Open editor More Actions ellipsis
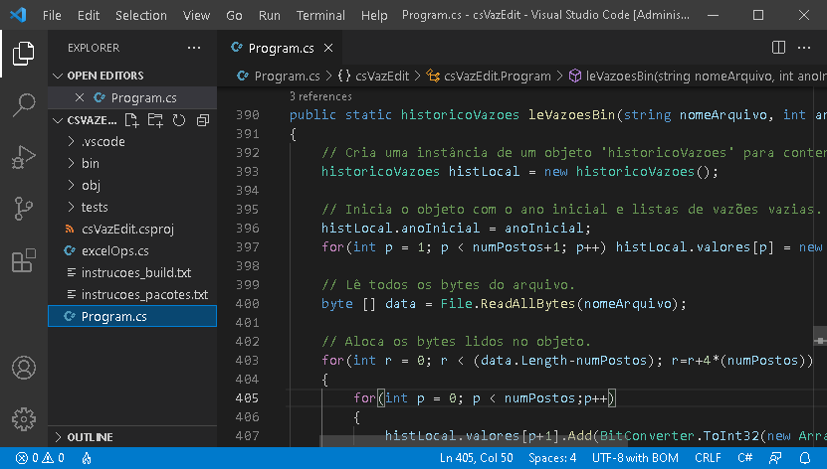The height and width of the screenshot is (469, 827). (804, 48)
